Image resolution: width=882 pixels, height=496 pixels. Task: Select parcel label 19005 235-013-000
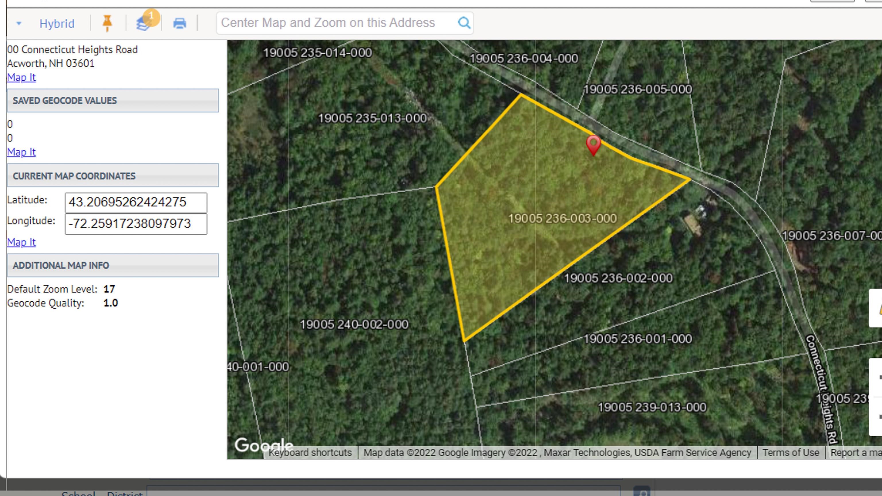[372, 119]
